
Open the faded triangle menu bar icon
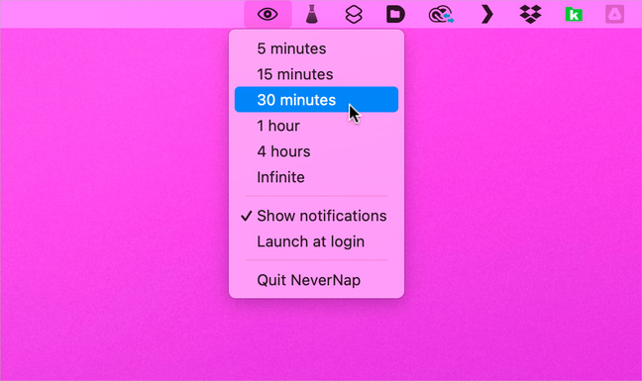pyautogui.click(x=614, y=14)
